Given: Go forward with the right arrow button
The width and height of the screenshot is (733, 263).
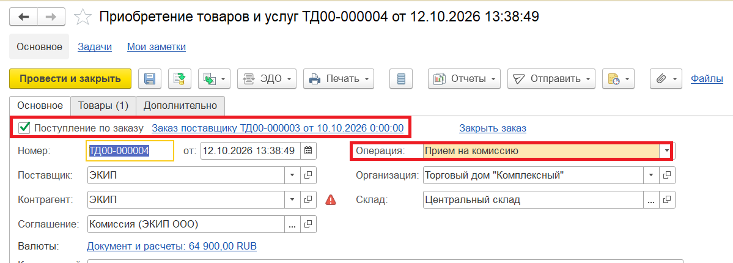Looking at the screenshot, I should (x=51, y=17).
